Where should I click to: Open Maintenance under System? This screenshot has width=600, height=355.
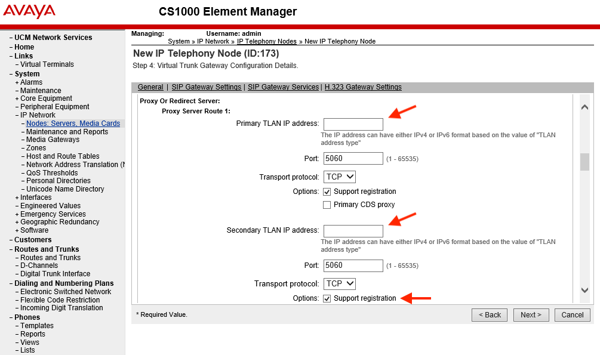click(x=41, y=91)
